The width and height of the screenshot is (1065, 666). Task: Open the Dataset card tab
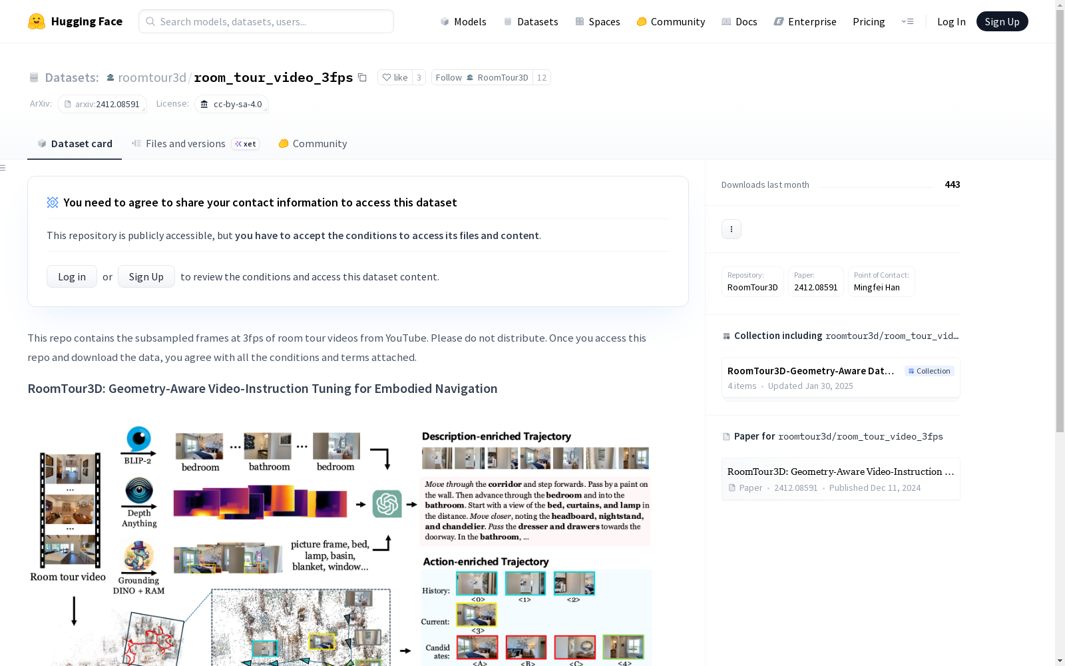point(75,144)
